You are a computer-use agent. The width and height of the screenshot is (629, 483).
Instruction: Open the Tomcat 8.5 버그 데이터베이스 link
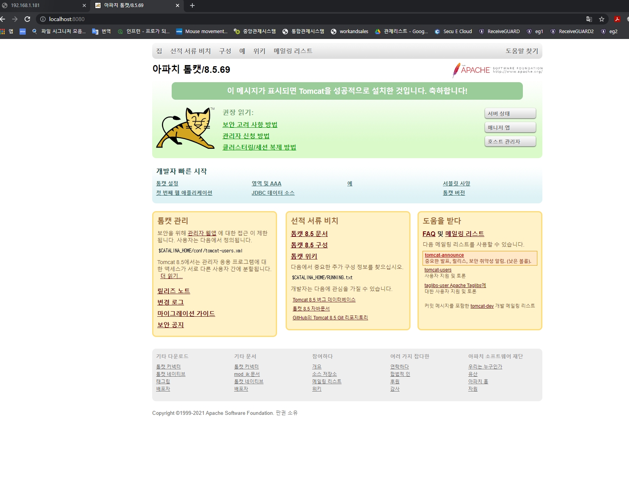coord(324,300)
